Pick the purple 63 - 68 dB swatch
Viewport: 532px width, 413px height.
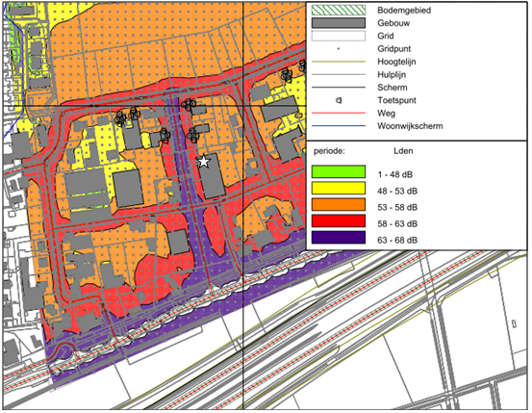339,238
